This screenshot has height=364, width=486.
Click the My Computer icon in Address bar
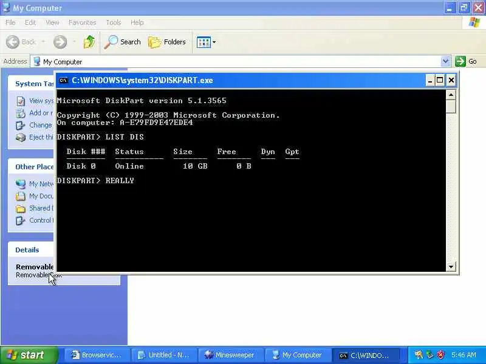pos(37,61)
